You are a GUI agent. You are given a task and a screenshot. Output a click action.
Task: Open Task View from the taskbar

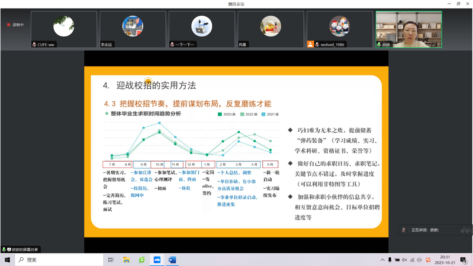point(111,260)
